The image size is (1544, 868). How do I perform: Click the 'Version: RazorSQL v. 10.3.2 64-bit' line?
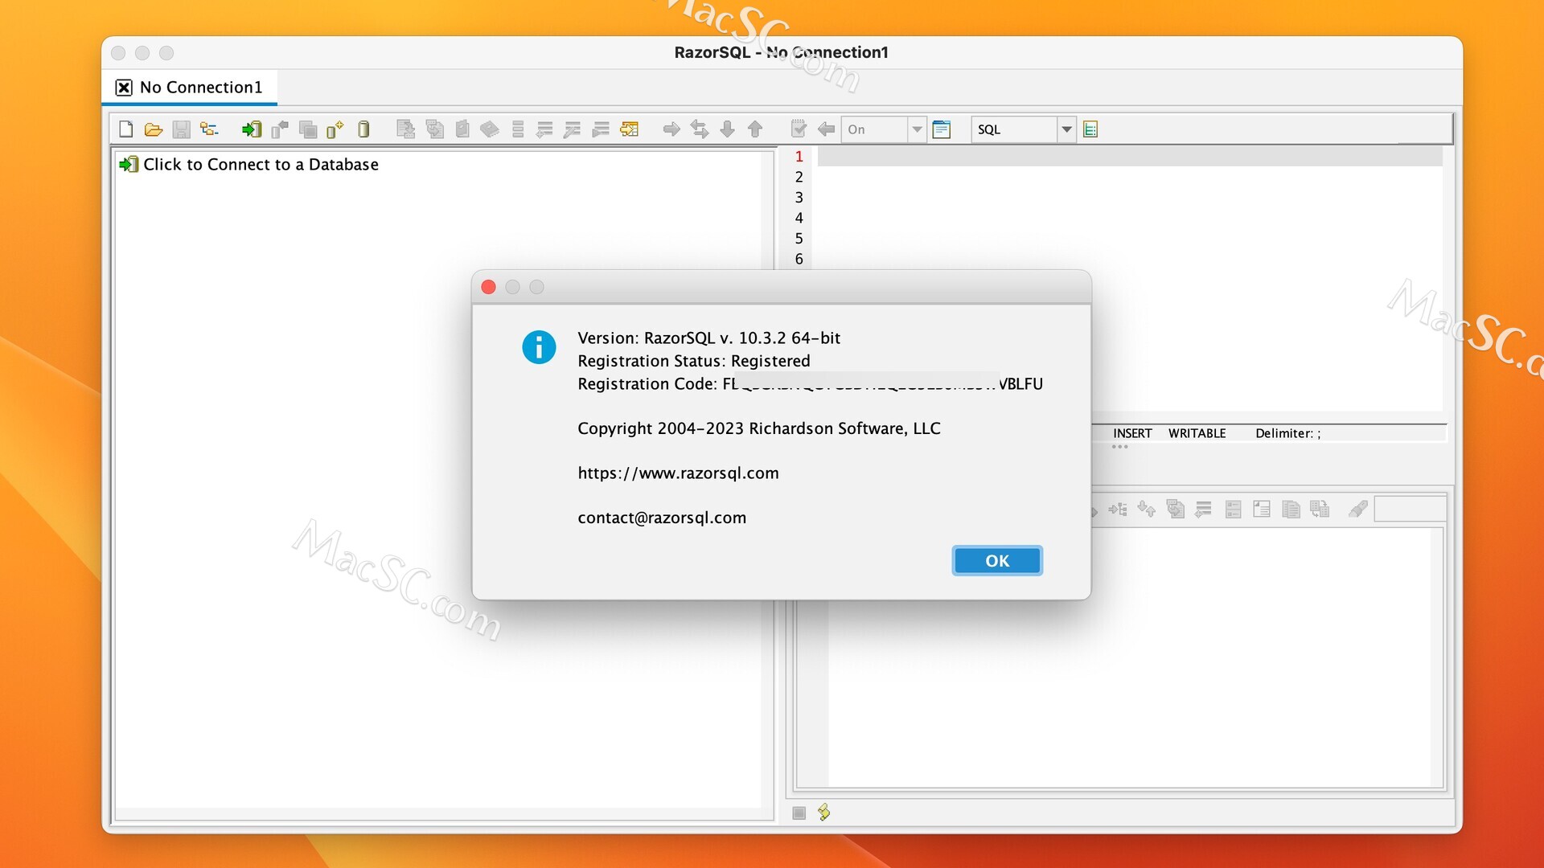[708, 338]
